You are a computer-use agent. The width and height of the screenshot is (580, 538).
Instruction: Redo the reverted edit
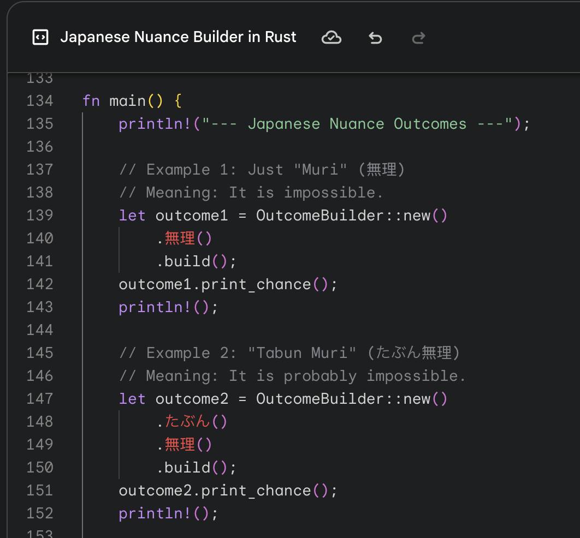[x=419, y=38]
